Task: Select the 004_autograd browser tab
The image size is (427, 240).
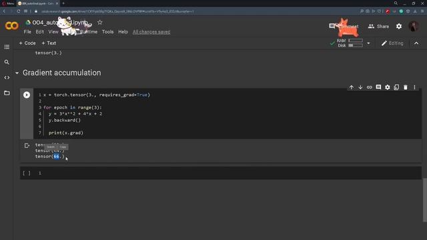Action: coord(37,3)
